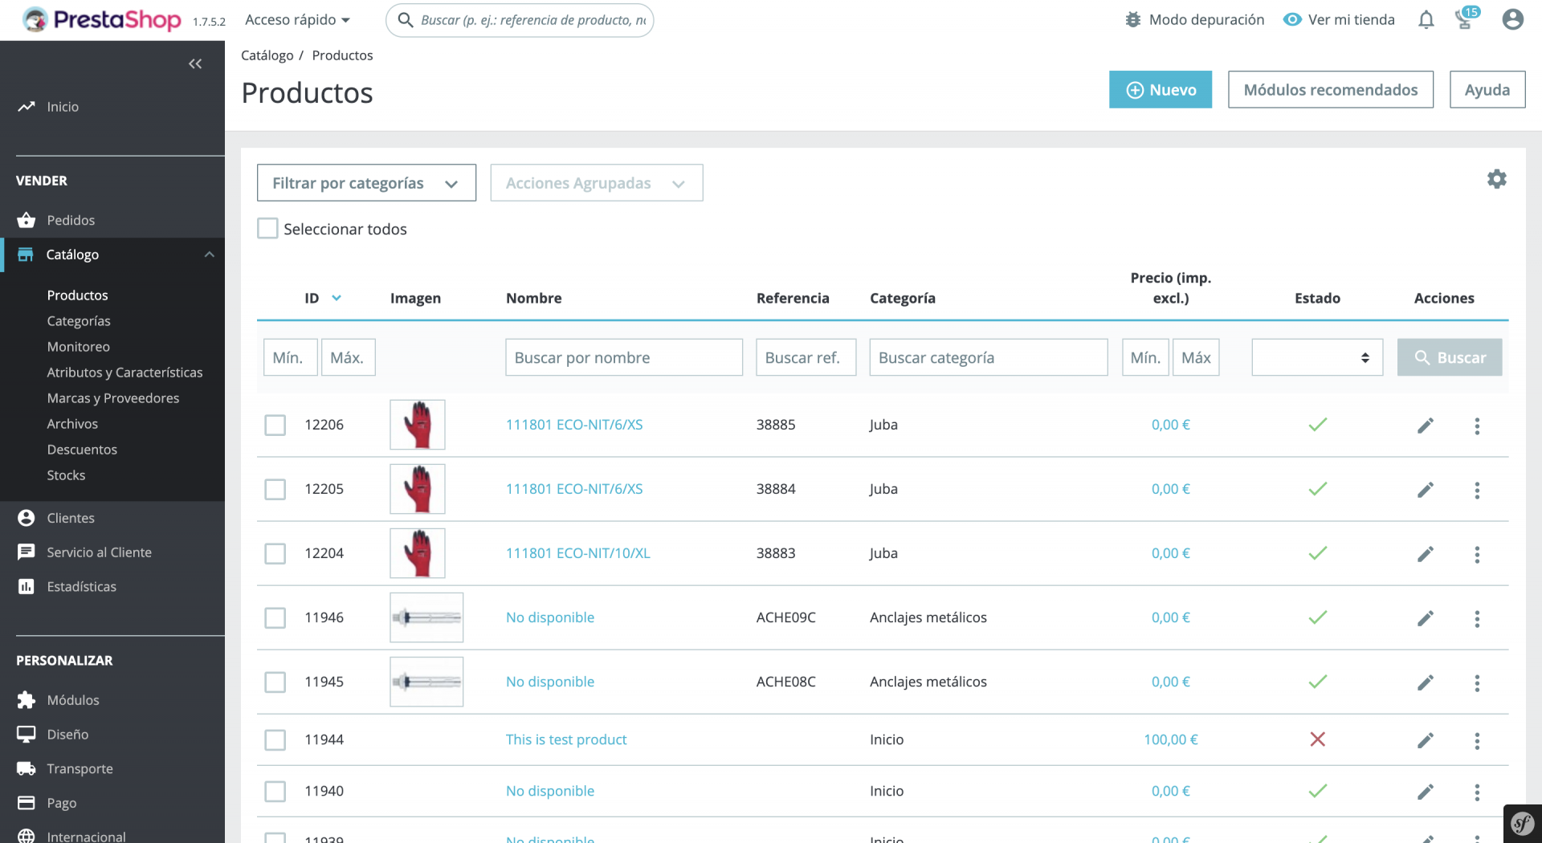The width and height of the screenshot is (1542, 843).
Task: Tick the checkbox for product 11945
Action: click(x=275, y=682)
